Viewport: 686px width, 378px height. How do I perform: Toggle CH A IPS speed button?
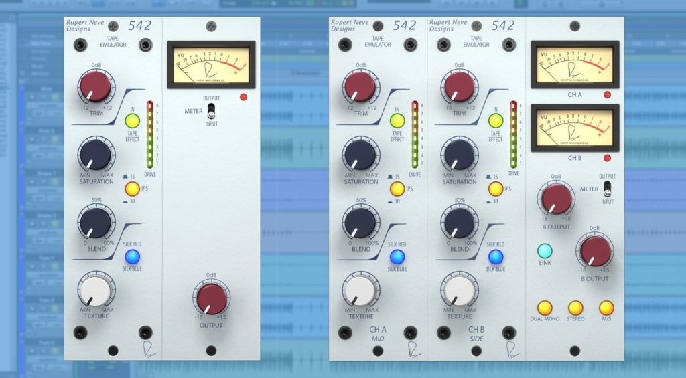397,189
